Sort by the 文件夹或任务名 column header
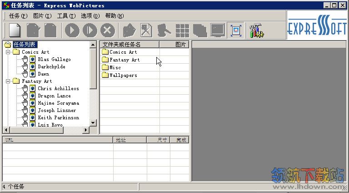This screenshot has width=349, height=193. coord(130,45)
